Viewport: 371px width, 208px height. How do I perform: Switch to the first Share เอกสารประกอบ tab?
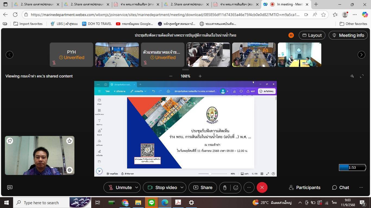[37, 4]
